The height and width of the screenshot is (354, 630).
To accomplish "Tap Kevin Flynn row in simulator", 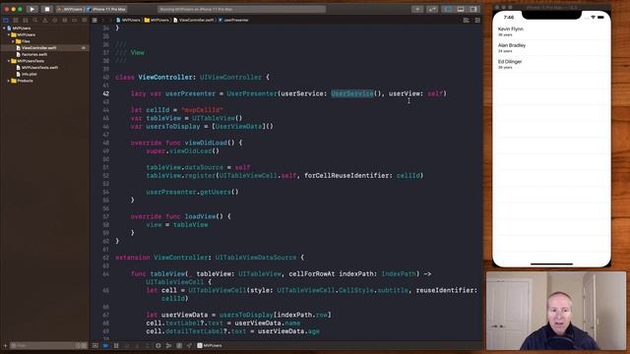I will pos(551,31).
